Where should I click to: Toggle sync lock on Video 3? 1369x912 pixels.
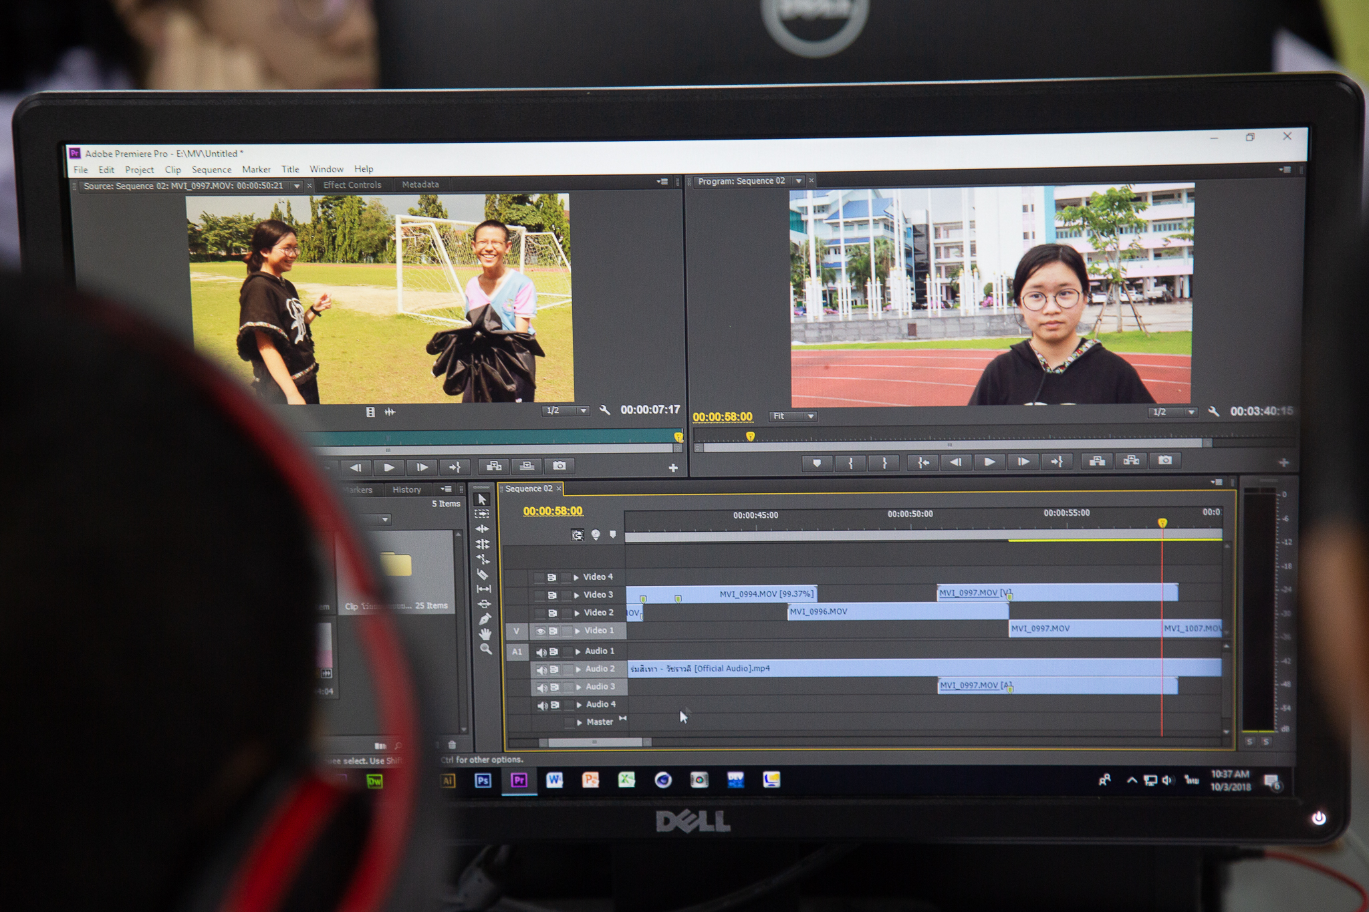tap(552, 595)
